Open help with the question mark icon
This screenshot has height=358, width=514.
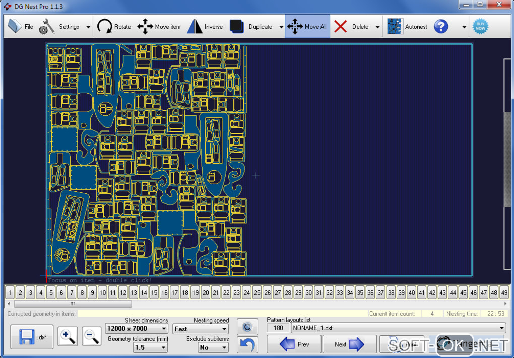coord(441,27)
